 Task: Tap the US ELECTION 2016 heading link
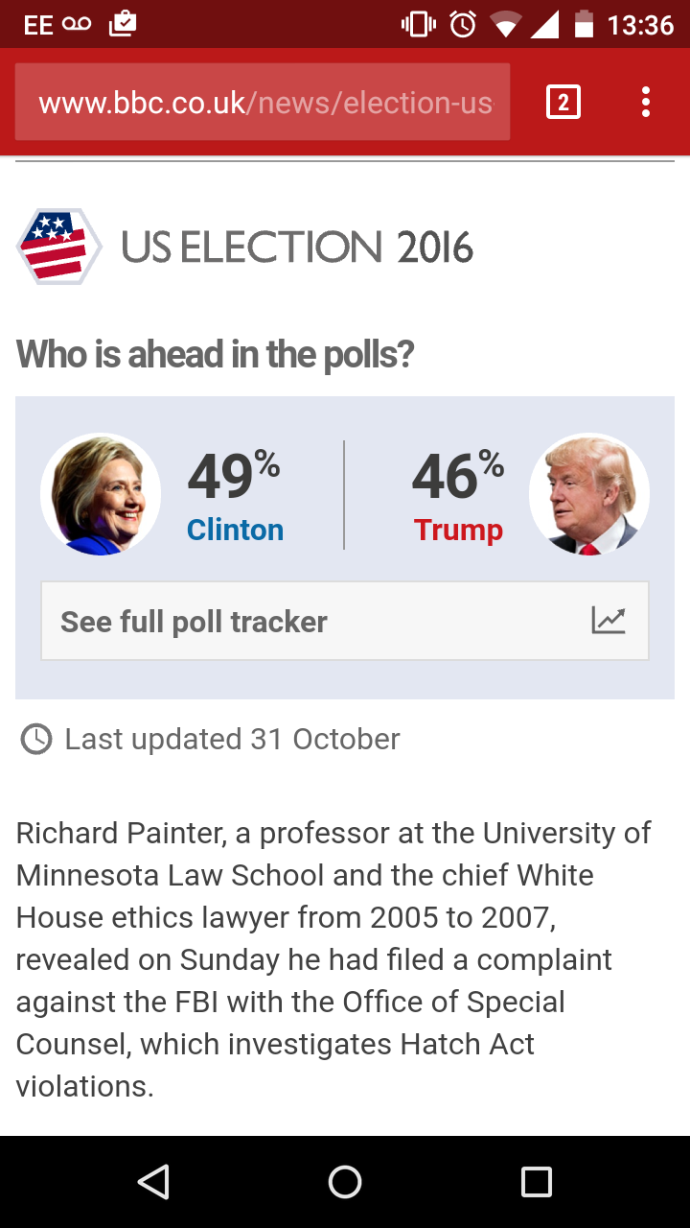297,248
